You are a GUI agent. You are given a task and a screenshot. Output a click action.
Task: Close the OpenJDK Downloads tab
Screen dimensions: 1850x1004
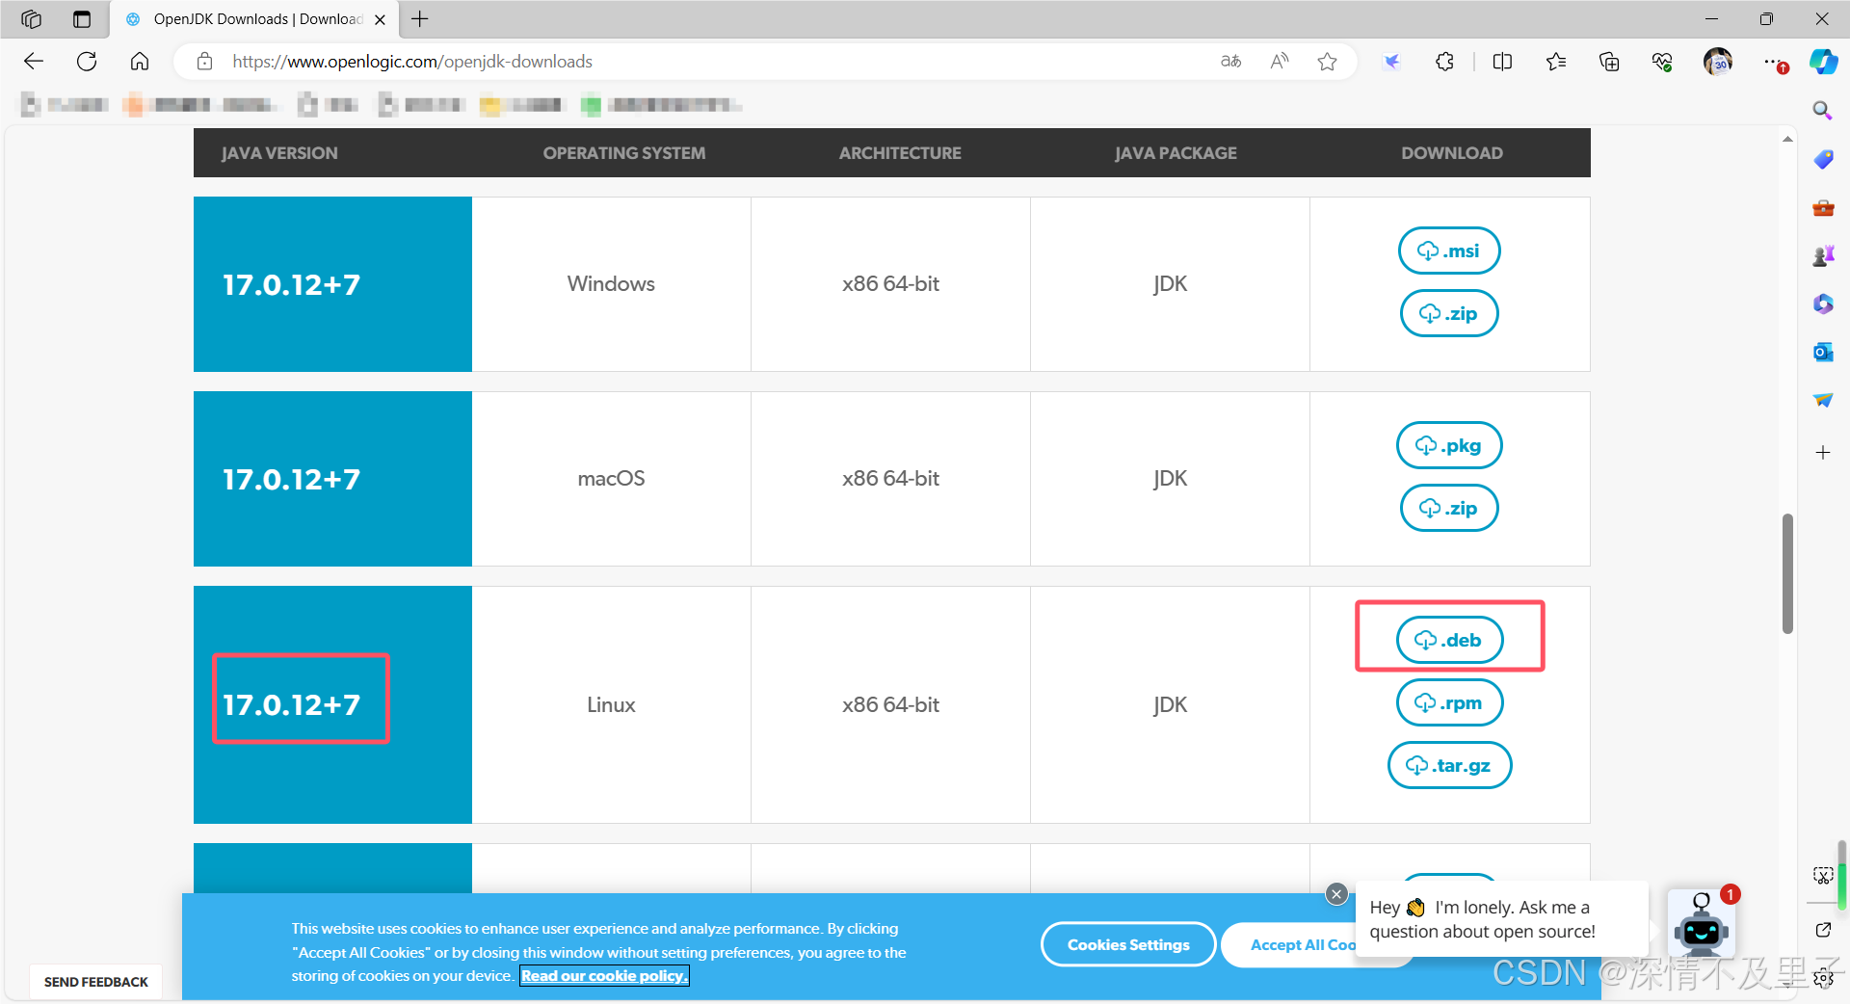(380, 19)
